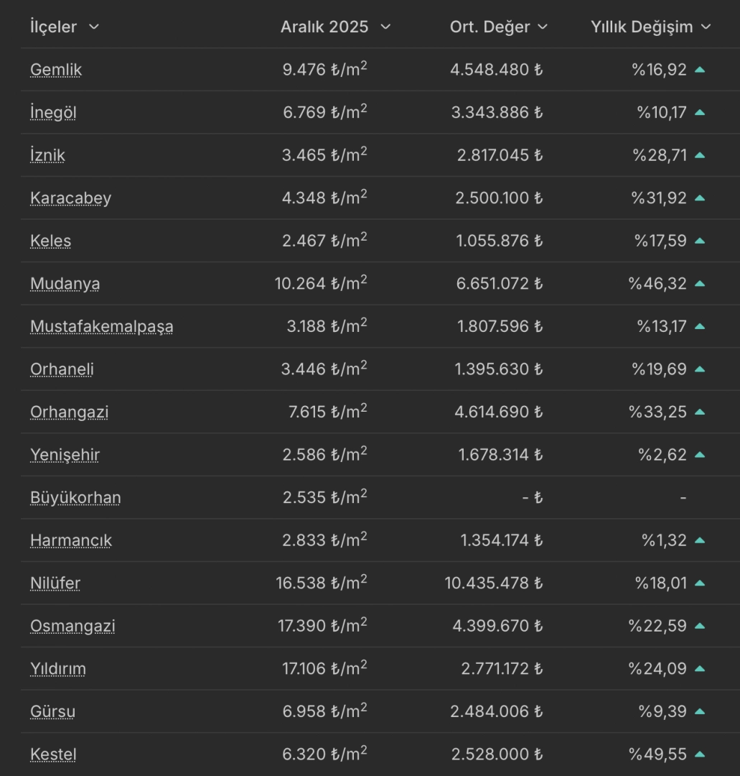Open the Gemlik district link

click(56, 70)
